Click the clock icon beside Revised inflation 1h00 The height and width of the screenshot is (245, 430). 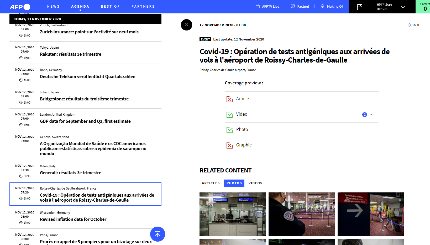[21, 223]
